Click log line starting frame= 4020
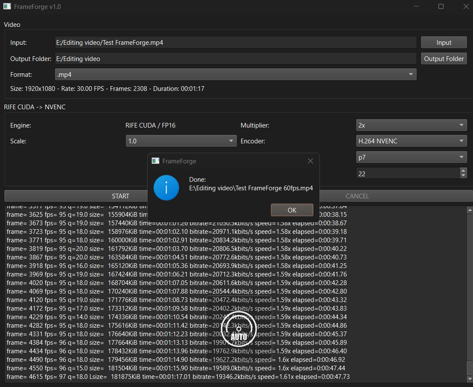This screenshot has height=387, width=473. tap(177, 283)
